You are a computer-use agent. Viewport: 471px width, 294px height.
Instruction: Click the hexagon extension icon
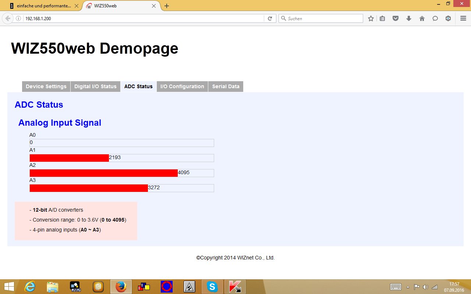[448, 18]
